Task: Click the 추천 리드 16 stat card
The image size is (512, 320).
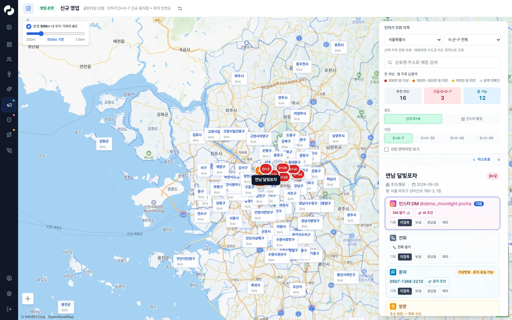Action: (403, 96)
